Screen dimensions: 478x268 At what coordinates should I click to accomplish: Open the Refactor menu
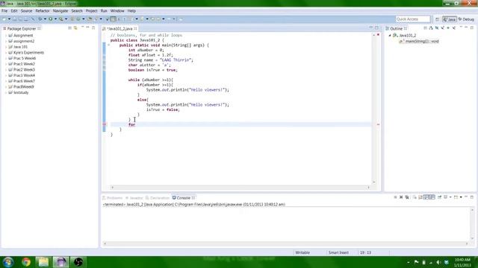coord(43,11)
